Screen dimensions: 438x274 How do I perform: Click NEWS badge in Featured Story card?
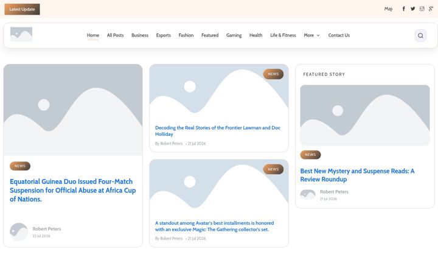click(x=310, y=155)
